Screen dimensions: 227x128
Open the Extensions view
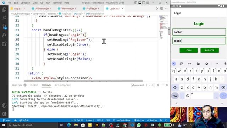(x=4, y=44)
